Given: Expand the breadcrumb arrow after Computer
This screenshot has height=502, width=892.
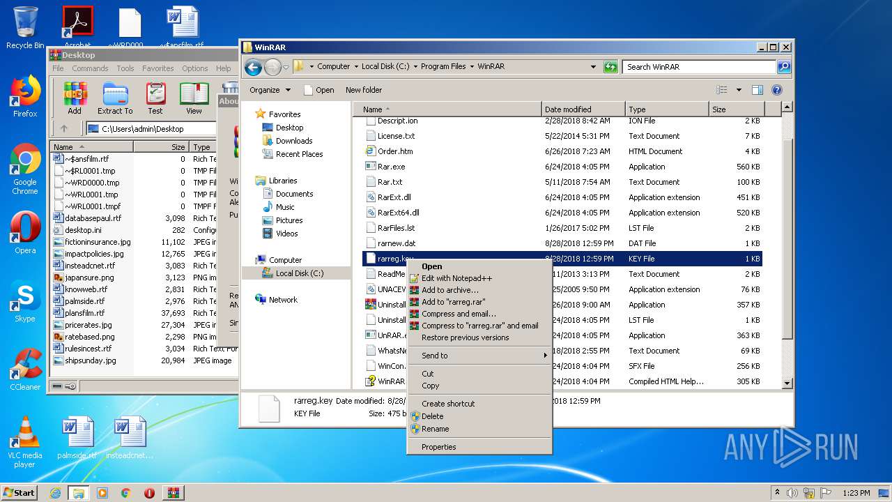Looking at the screenshot, I should 355,67.
